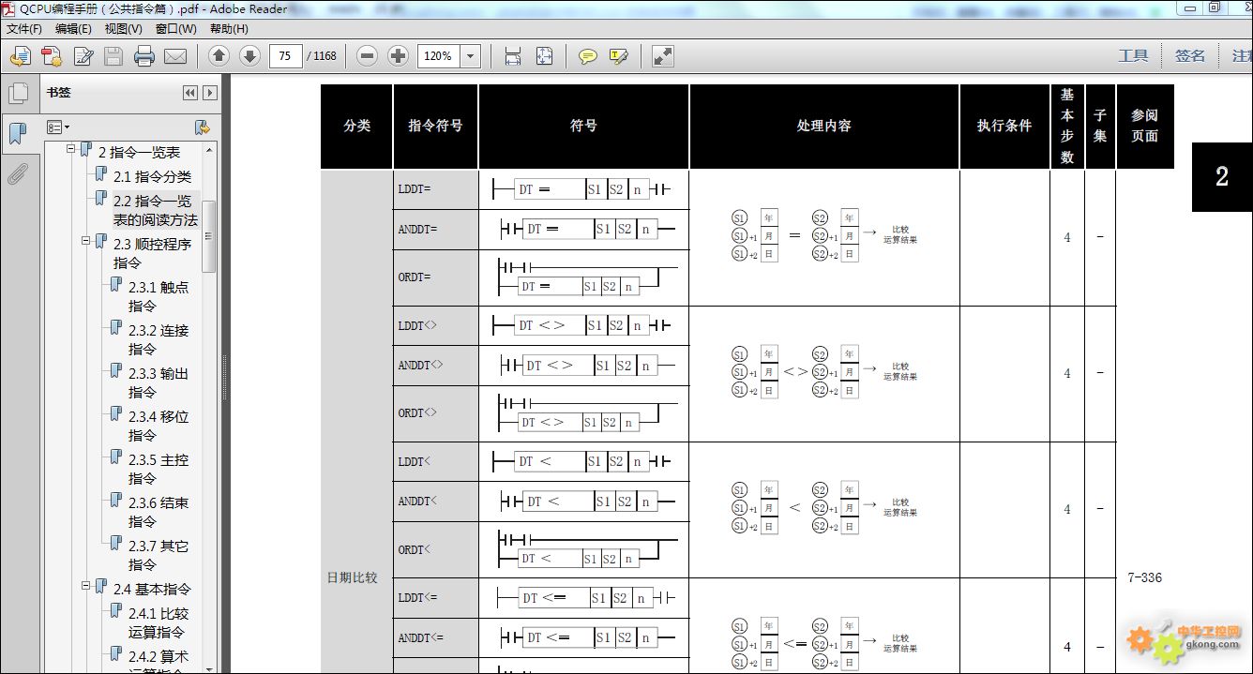Click the convert PDF toolbar icon
The height and width of the screenshot is (674, 1253).
[52, 56]
